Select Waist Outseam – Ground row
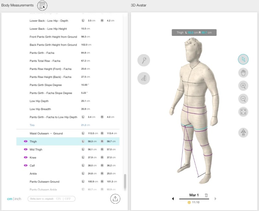Image resolution: width=259 pixels, height=211 pixels. pos(68,133)
